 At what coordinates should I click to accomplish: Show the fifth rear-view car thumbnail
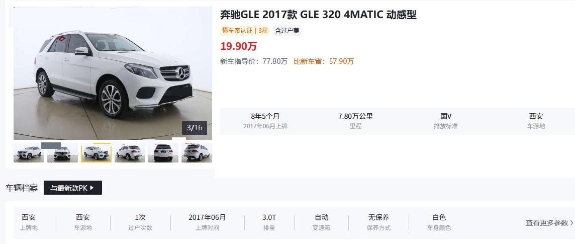[x=163, y=152]
